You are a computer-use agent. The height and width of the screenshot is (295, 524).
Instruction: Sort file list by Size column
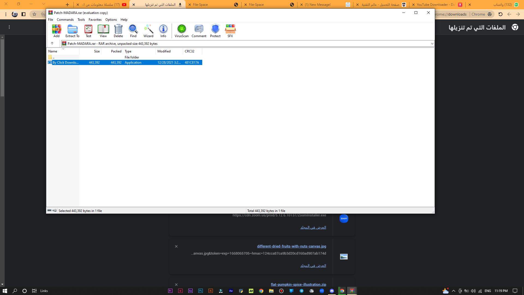[97, 51]
